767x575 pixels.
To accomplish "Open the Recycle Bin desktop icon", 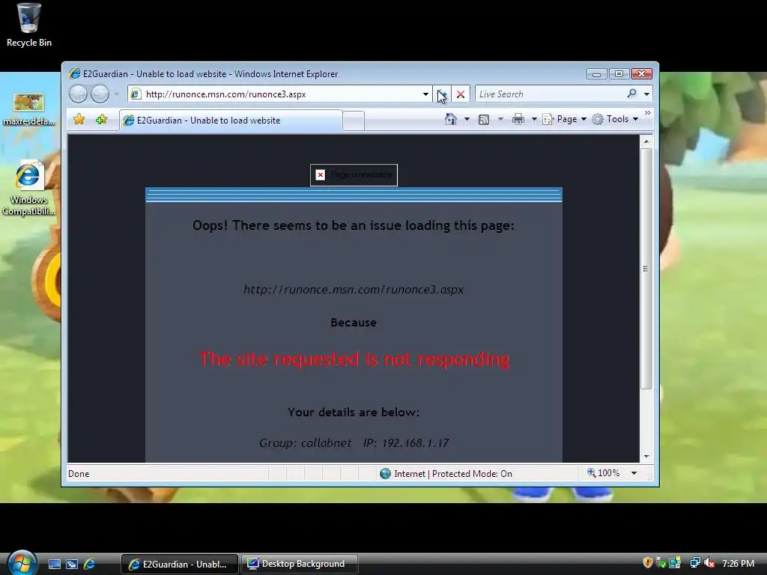I will coord(29,25).
